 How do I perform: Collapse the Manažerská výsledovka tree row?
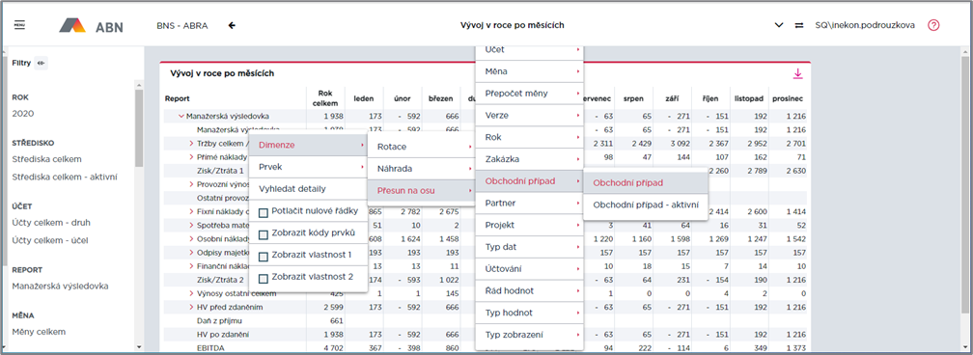point(181,116)
